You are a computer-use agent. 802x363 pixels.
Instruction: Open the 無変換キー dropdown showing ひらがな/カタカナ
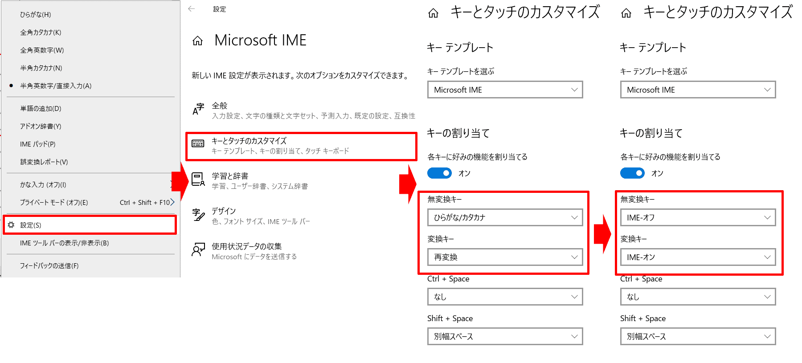(505, 217)
